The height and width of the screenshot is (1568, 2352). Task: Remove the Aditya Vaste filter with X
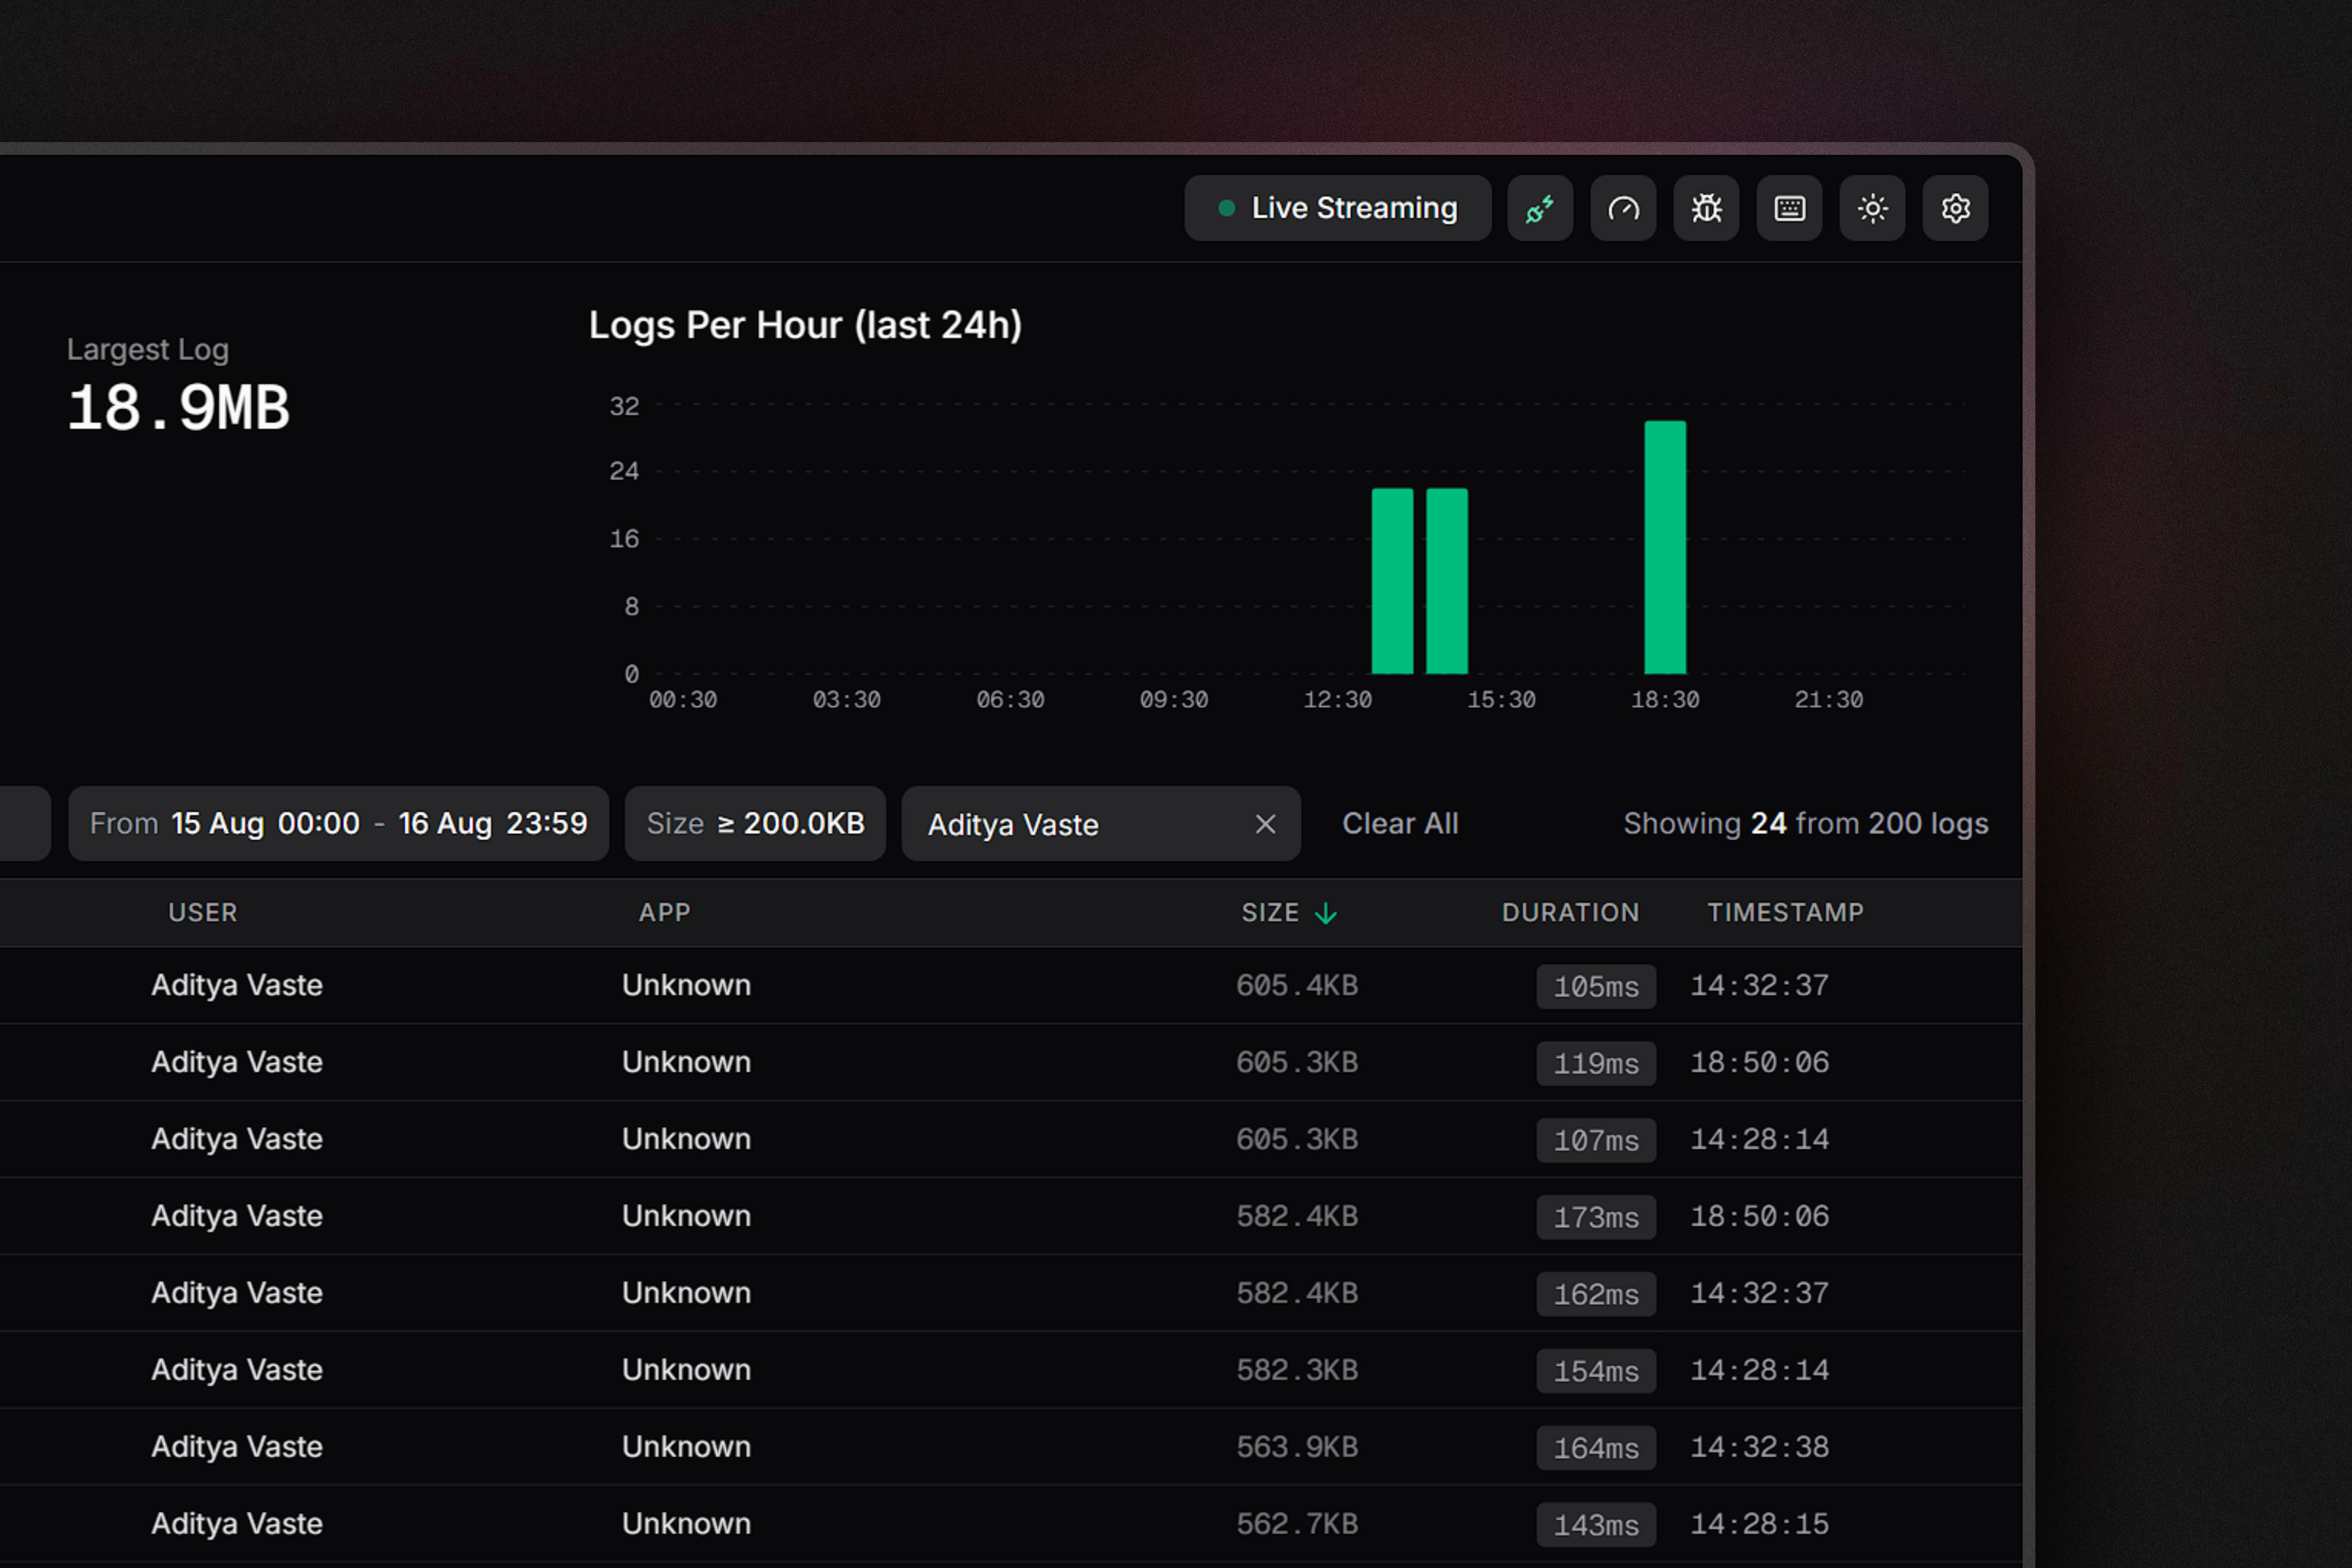click(x=1265, y=824)
